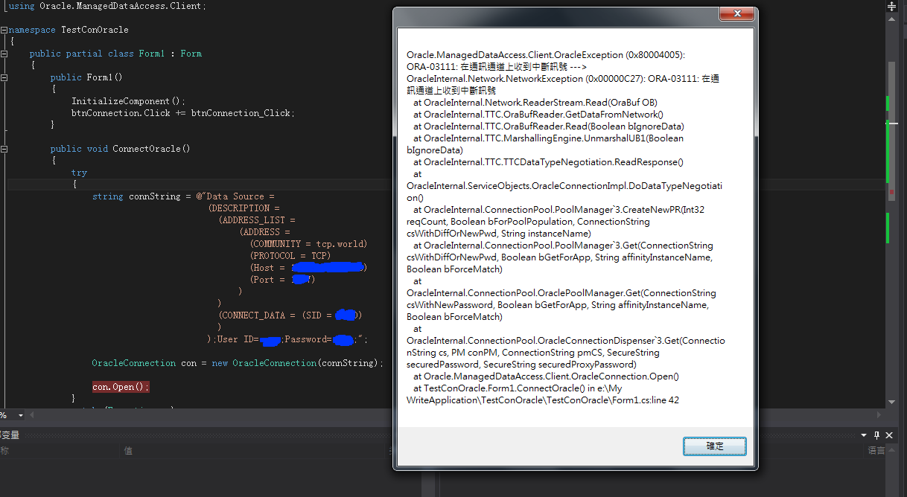This screenshot has height=497, width=907.
Task: Close the bottom right tool panel
Action: point(889,435)
